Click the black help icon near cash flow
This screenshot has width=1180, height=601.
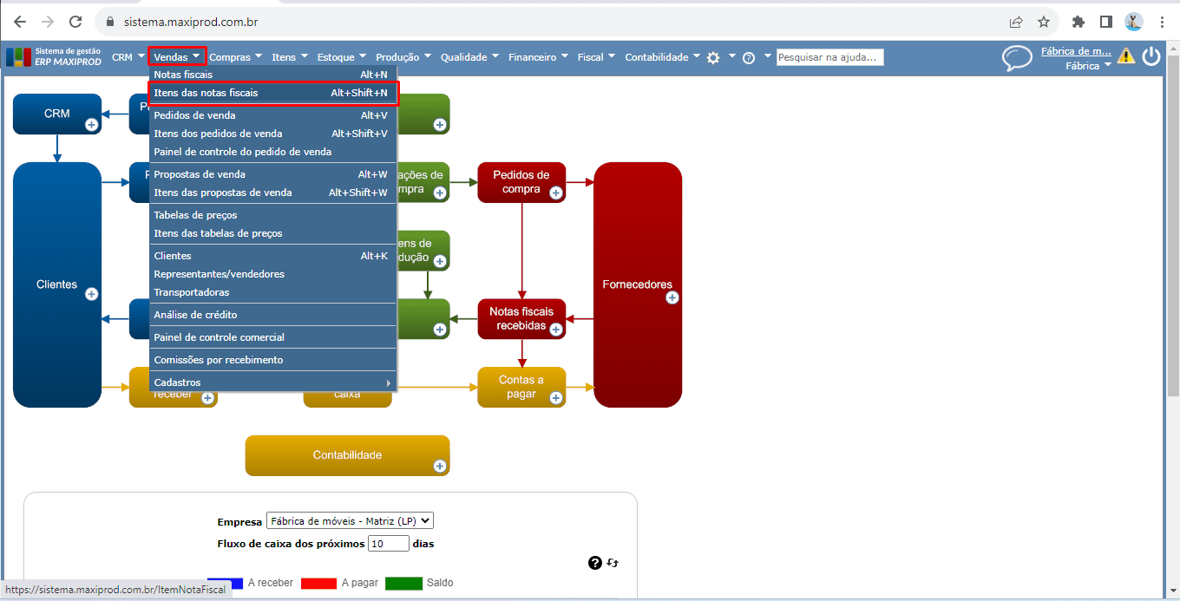point(595,563)
